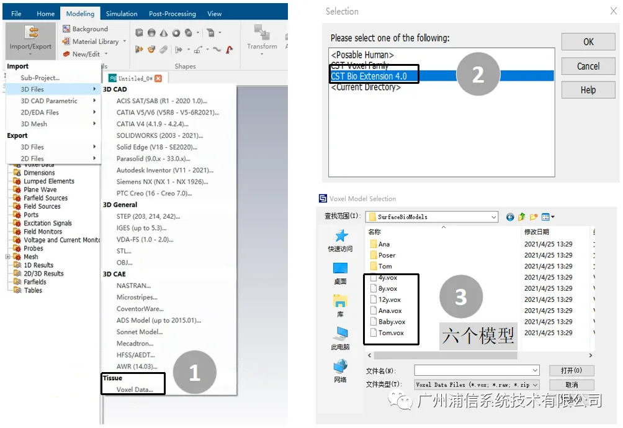Open the Material Library icon

pos(66,41)
